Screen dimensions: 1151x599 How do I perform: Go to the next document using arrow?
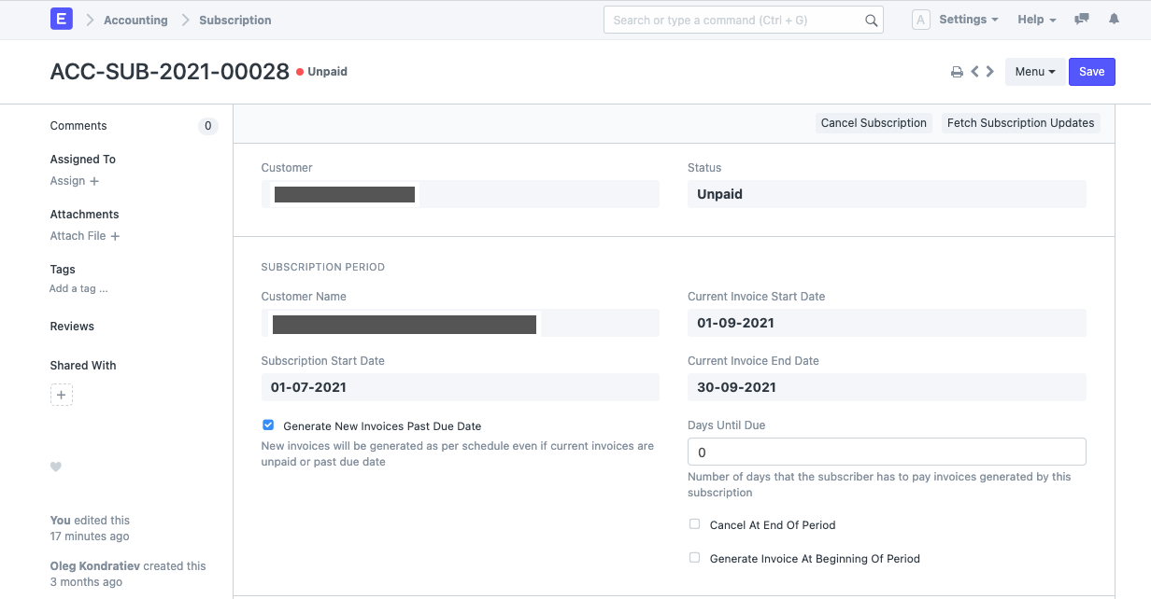click(990, 71)
